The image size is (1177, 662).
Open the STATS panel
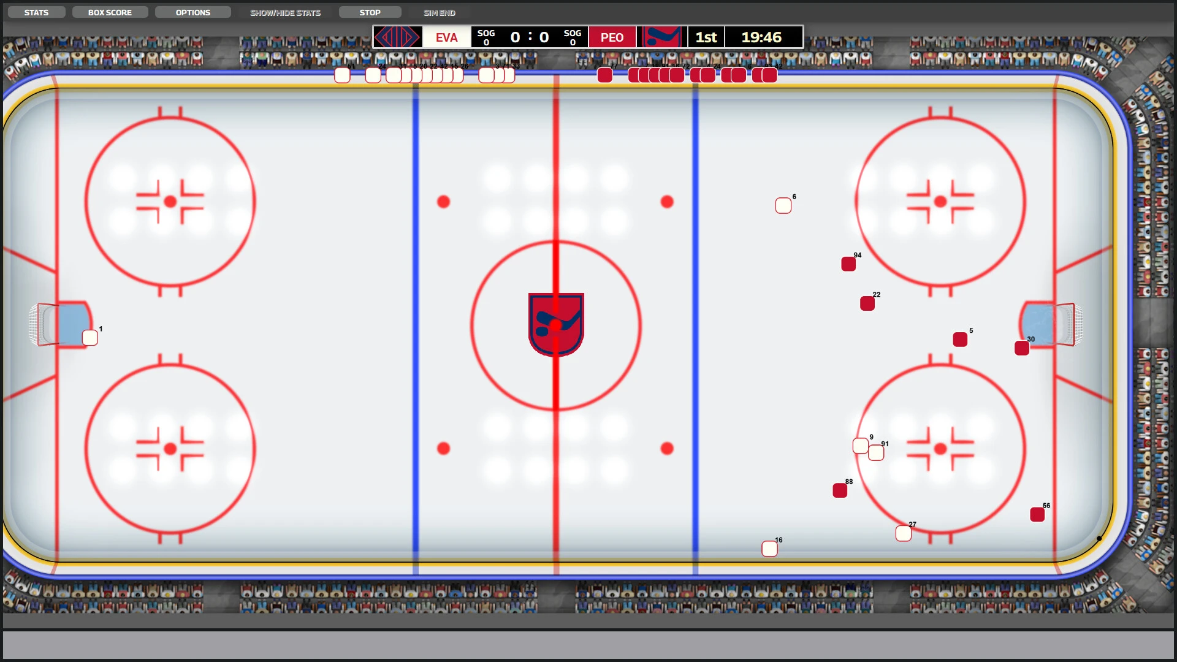coord(36,12)
